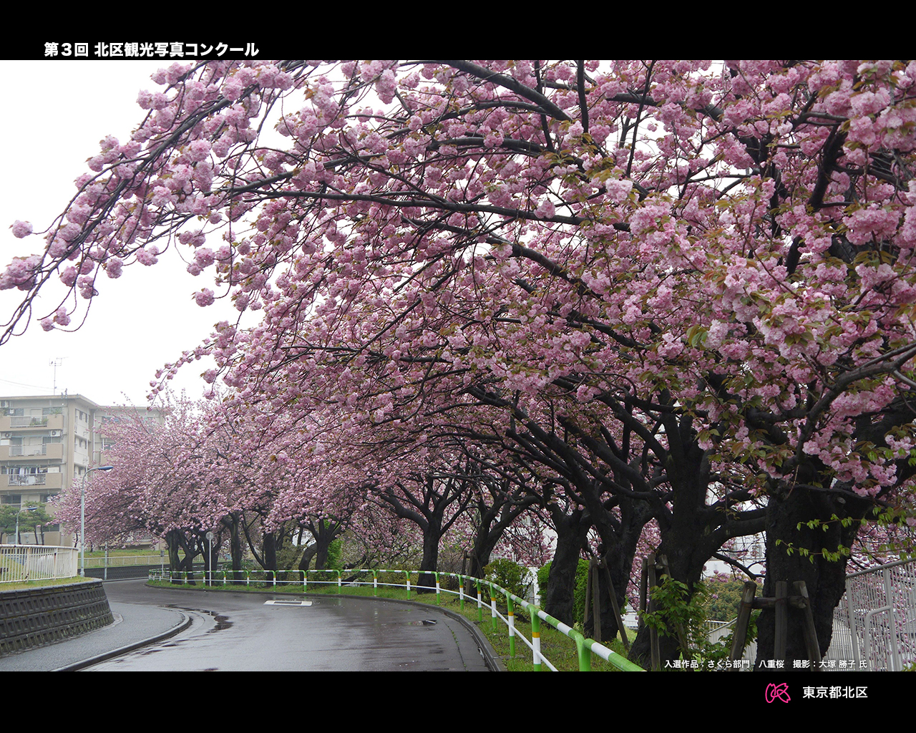
Task: Click the 東京都北区 text
Action: point(834,692)
